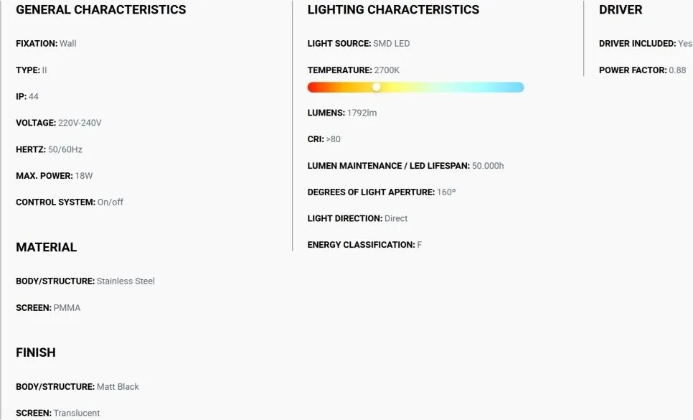The width and height of the screenshot is (693, 420).
Task: Click the Finish section heading
Action: tap(36, 353)
